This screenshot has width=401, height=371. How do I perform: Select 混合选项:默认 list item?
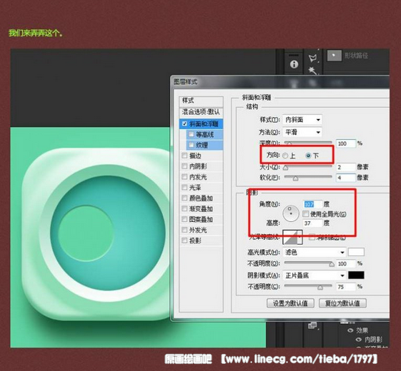(x=202, y=112)
